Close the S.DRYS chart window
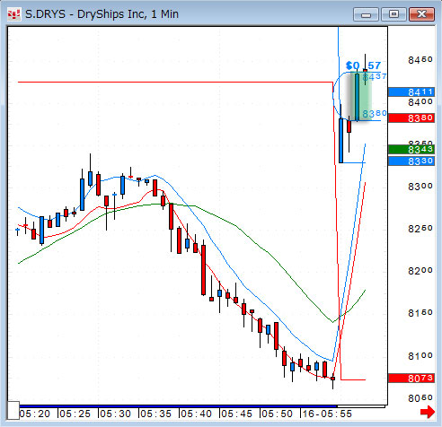The height and width of the screenshot is (427, 442). click(x=421, y=14)
